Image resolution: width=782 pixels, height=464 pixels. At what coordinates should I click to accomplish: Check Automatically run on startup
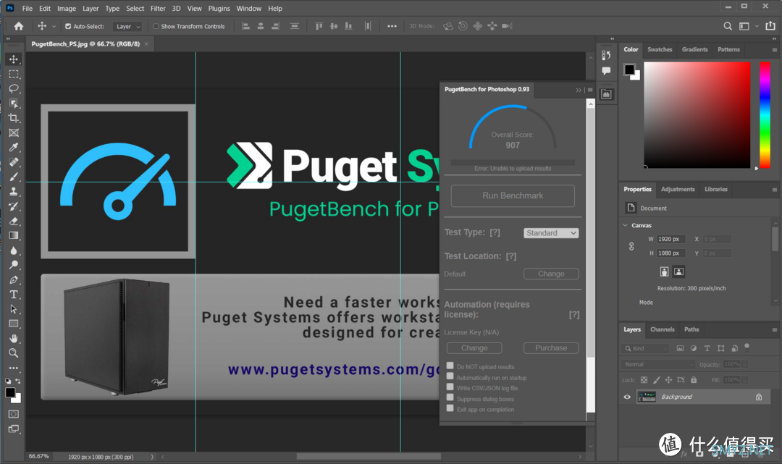(450, 376)
